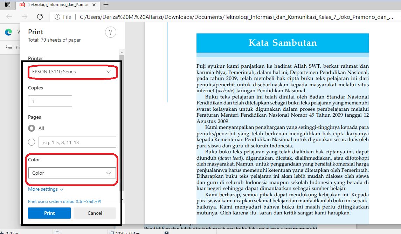This screenshot has width=401, height=234.
Task: Open the PDF table of contents icon
Action: point(9,47)
